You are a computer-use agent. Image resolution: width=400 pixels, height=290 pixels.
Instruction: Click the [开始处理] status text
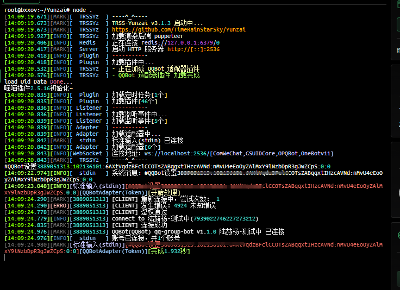pos(162,192)
